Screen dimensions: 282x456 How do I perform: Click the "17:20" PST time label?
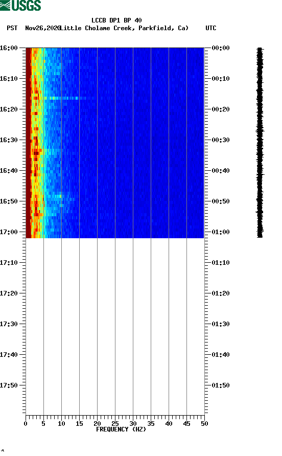9,293
